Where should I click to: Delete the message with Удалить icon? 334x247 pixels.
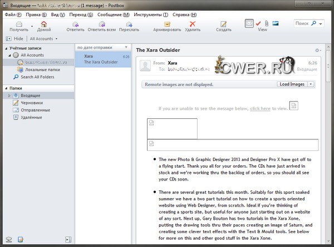pos(193,24)
